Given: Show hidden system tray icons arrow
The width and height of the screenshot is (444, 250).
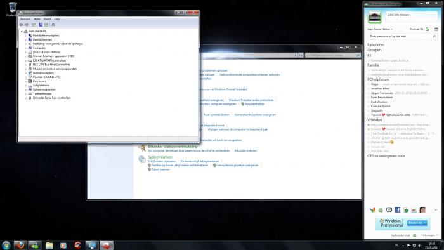Looking at the screenshot, I should 403,246.
